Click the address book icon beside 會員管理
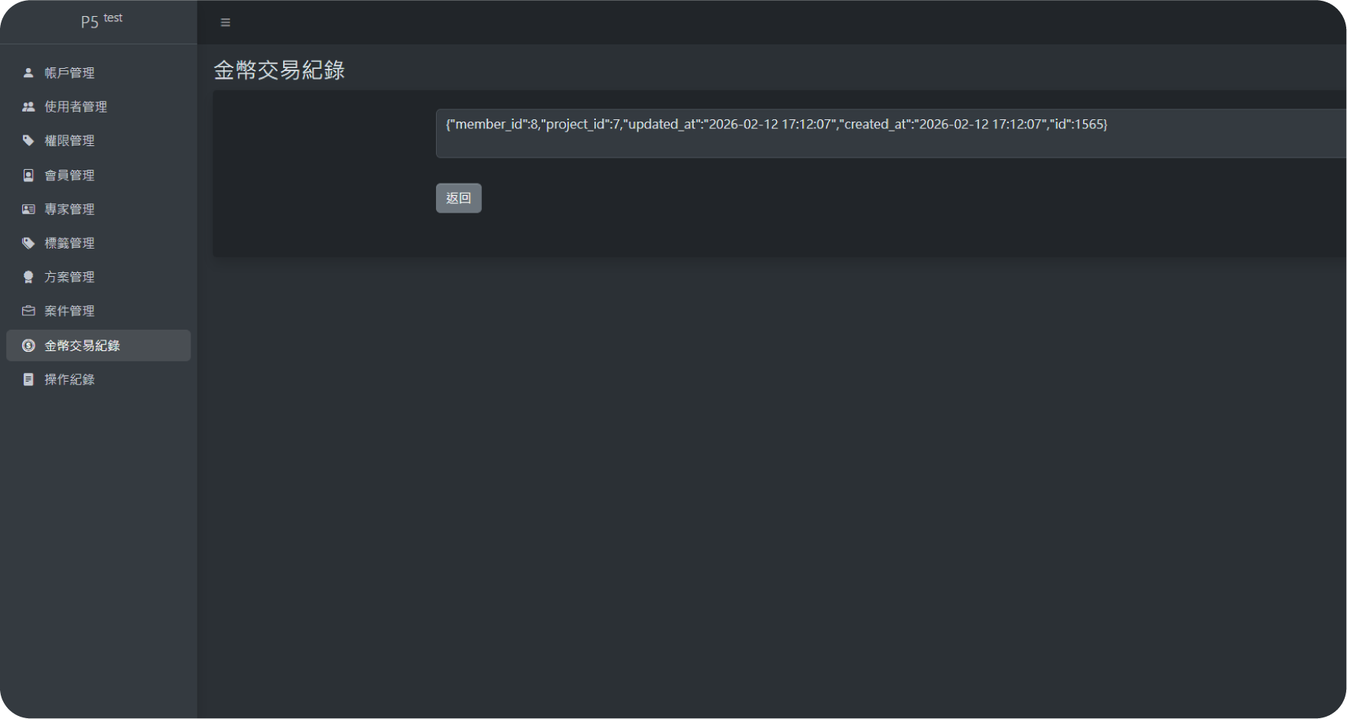Viewport: 1347px width, 719px height. click(28, 175)
